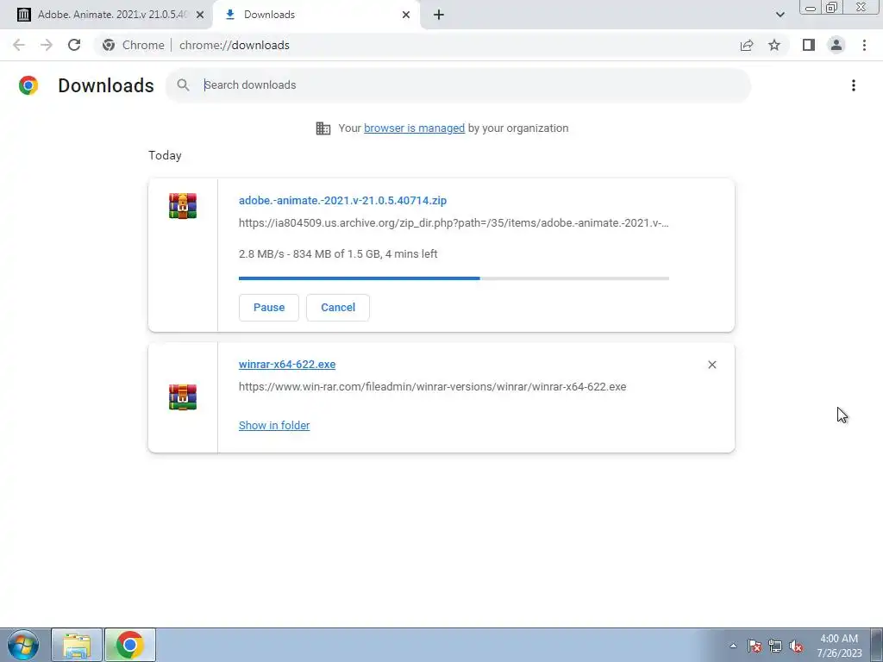Bookmark this page with the star icon

point(774,45)
